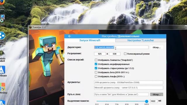Enable Отображать Бета (2010-2011) checkbox
The width and height of the screenshot is (187, 105).
coord(96,72)
